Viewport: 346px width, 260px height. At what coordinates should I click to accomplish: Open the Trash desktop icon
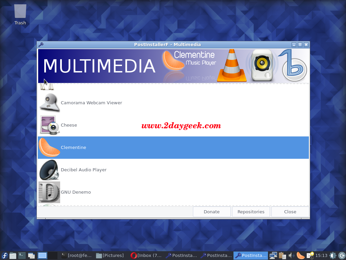tap(20, 15)
